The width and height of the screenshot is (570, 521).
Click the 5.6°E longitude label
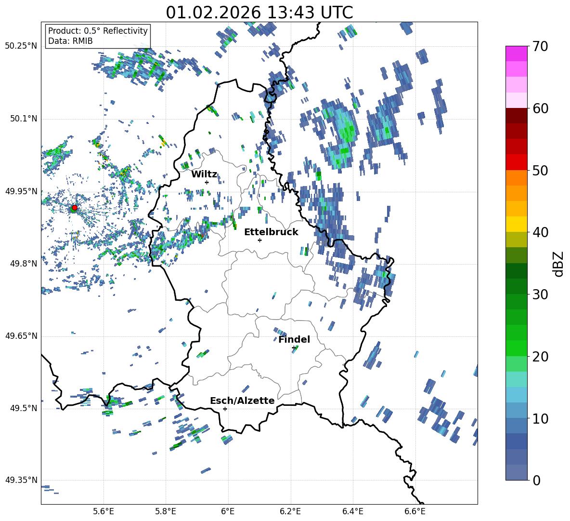coord(103,511)
